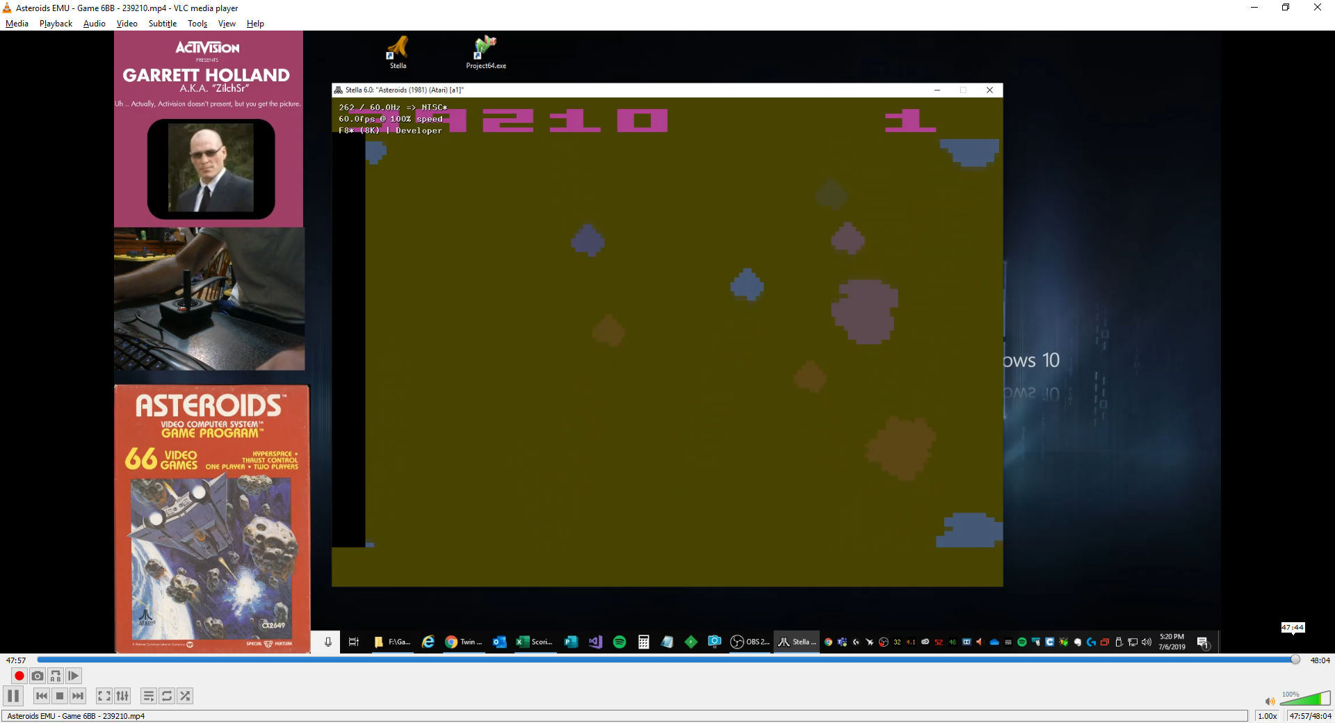The width and height of the screenshot is (1335, 723).
Task: Advance the video frame by frame
Action: click(74, 676)
